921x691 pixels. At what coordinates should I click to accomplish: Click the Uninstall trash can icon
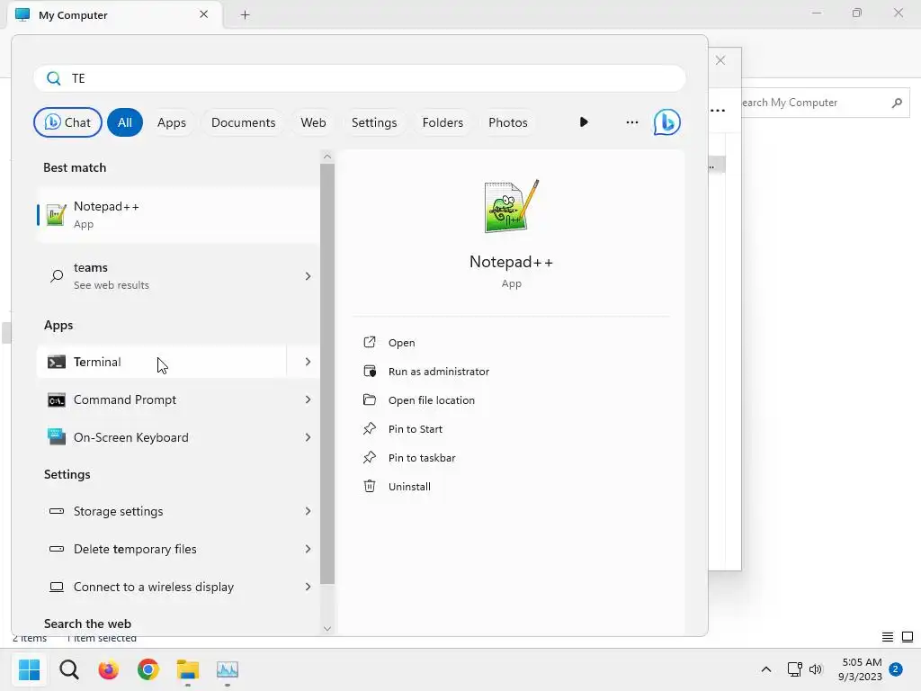pyautogui.click(x=370, y=486)
